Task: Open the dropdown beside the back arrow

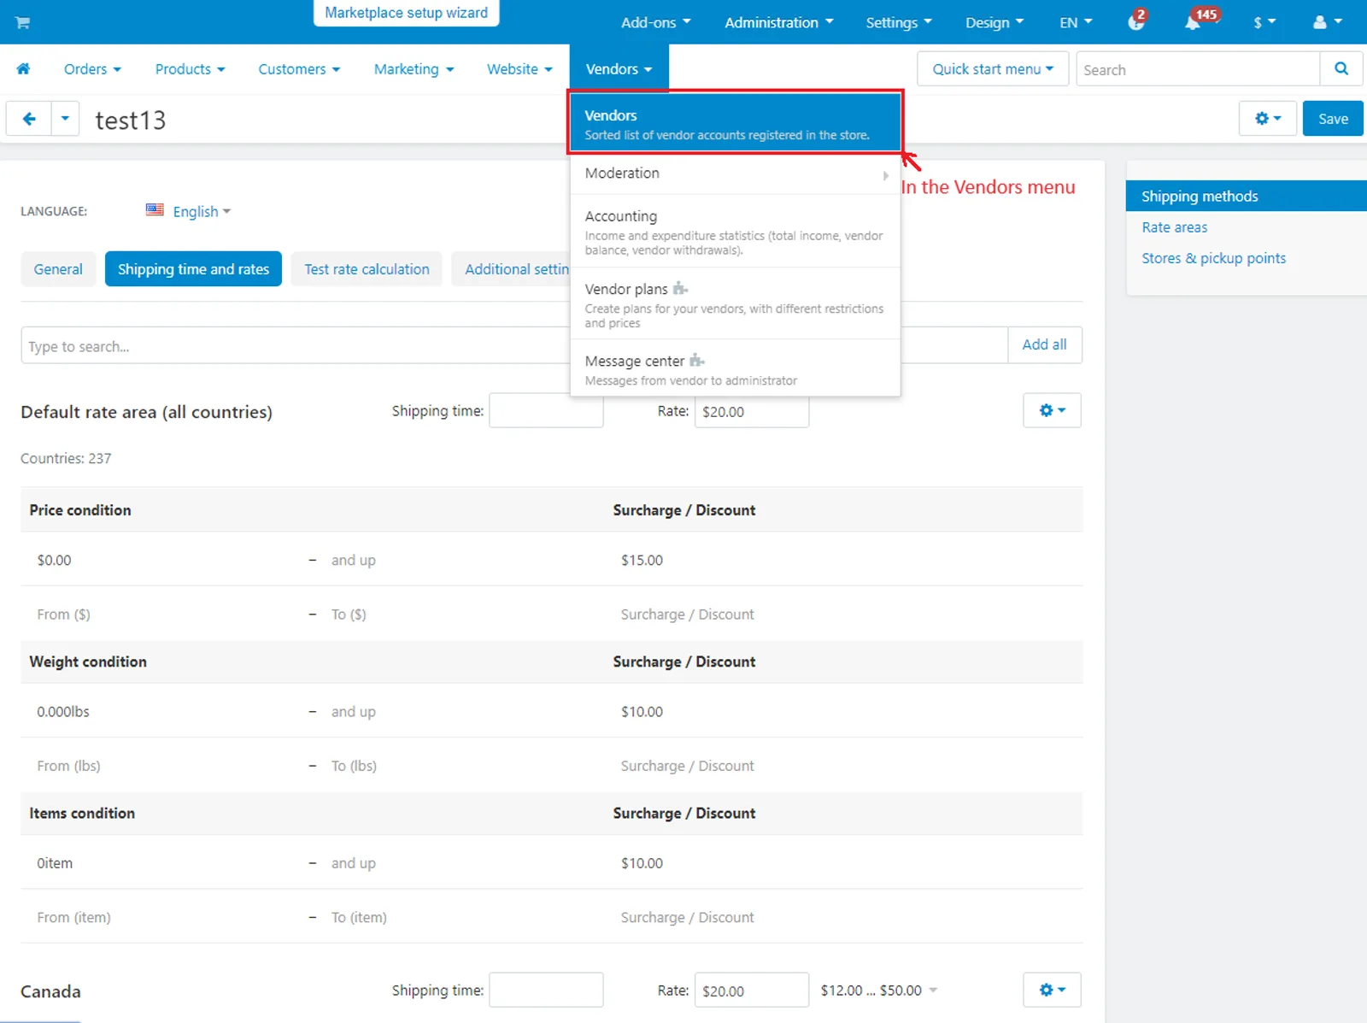Action: click(65, 119)
